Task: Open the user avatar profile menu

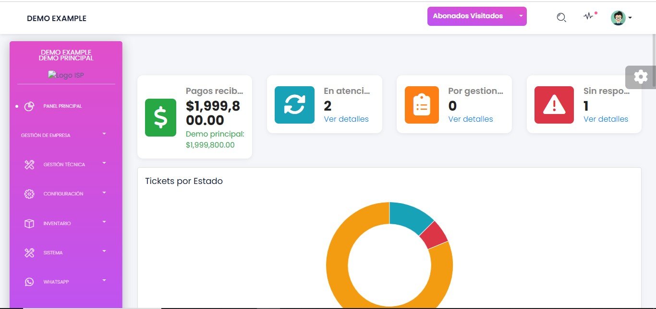Action: 620,18
